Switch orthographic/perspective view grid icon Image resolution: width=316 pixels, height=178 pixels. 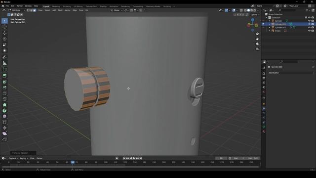257,49
